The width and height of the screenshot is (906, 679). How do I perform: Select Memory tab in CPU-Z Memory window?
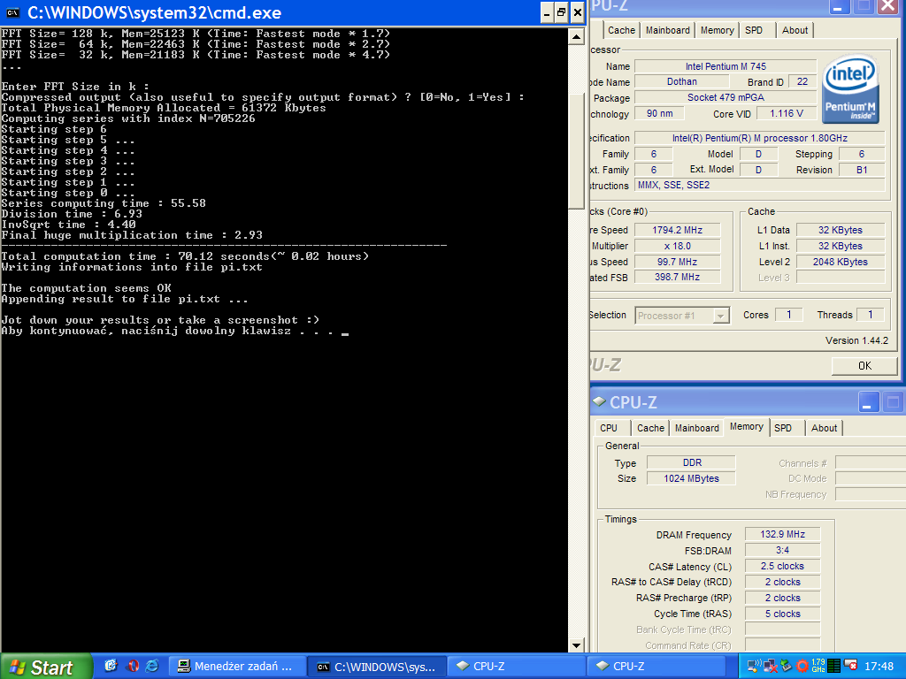[747, 427]
